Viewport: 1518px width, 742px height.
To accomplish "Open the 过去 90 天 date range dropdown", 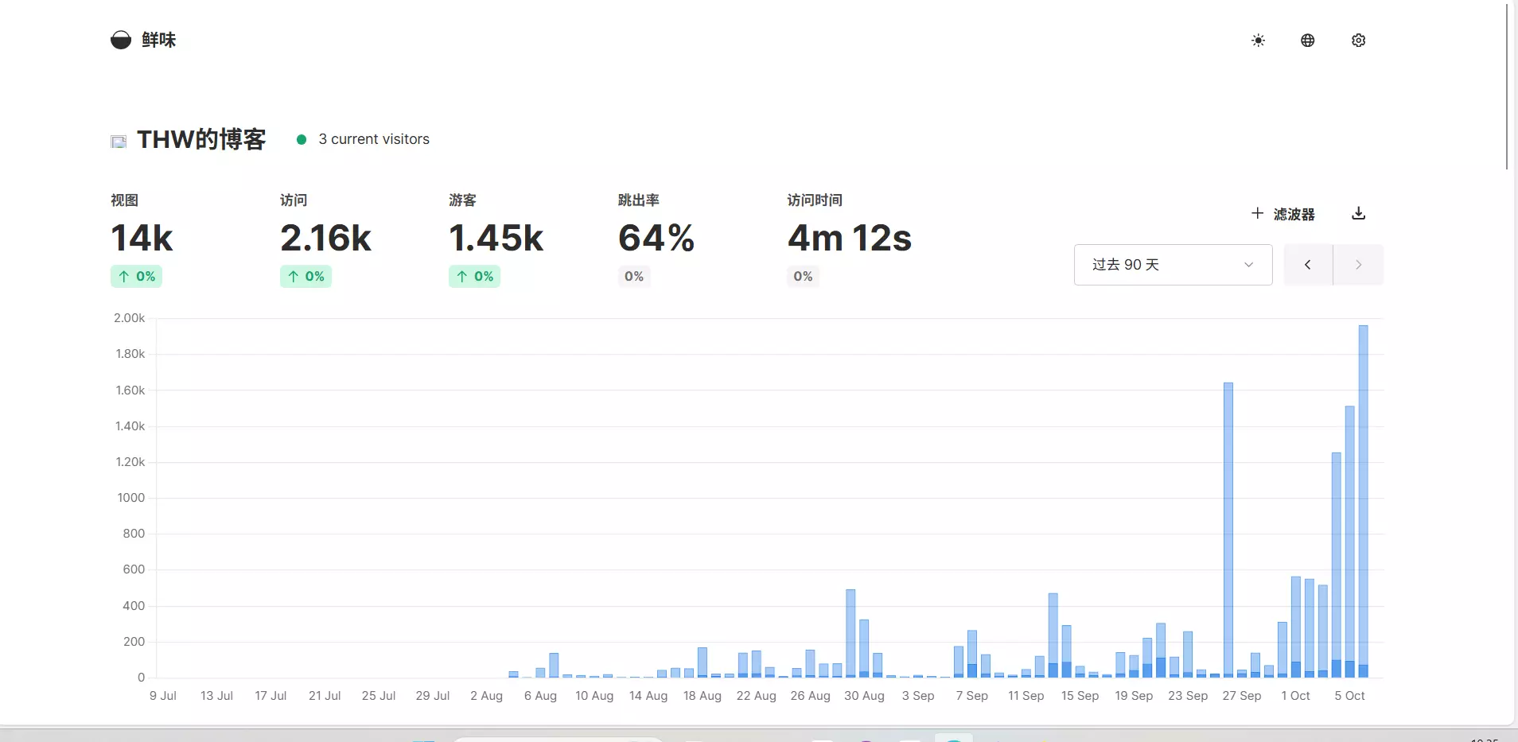I will coord(1173,265).
